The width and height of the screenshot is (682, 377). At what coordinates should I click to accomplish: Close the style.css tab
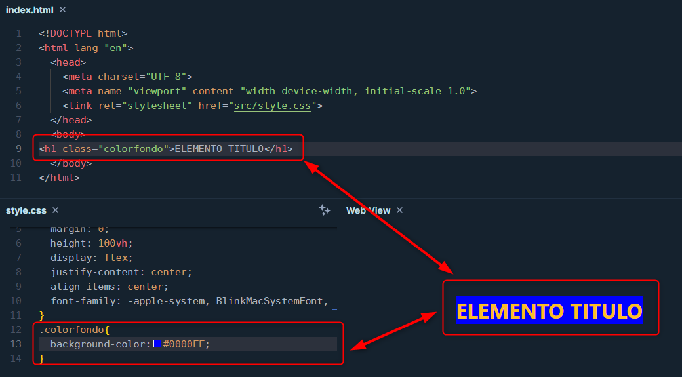coord(55,210)
